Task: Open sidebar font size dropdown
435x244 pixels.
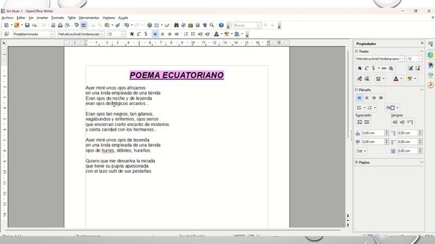Action: click(x=419, y=59)
